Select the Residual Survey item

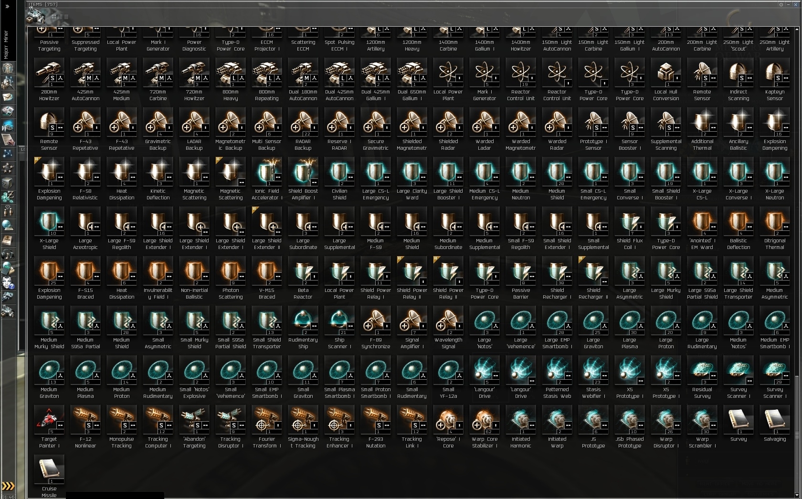click(x=702, y=377)
